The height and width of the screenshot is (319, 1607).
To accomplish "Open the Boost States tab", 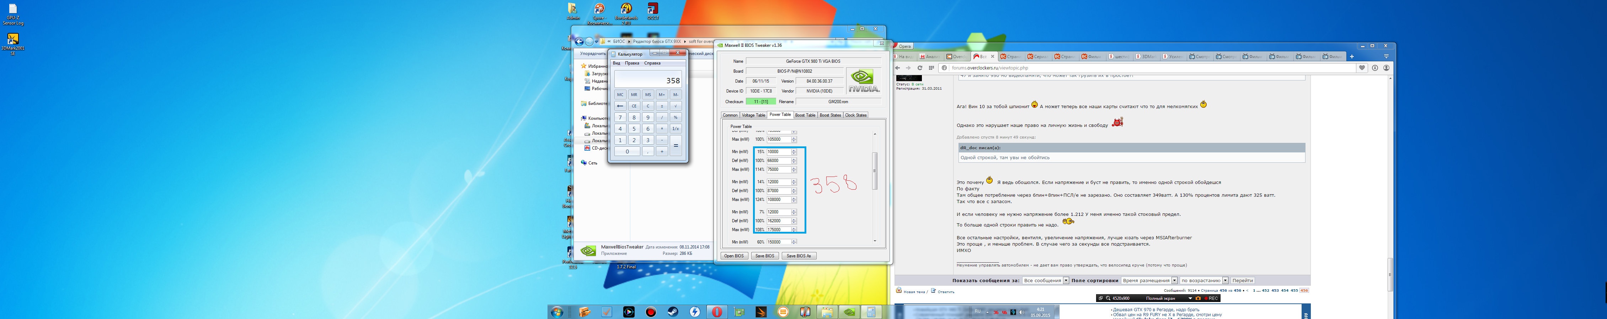I will pyautogui.click(x=830, y=115).
